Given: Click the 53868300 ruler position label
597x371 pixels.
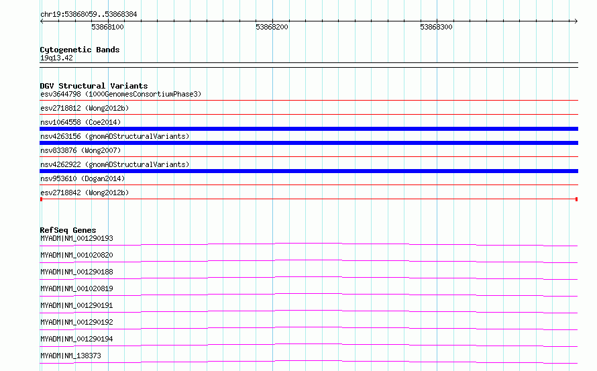Looking at the screenshot, I should (x=436, y=27).
